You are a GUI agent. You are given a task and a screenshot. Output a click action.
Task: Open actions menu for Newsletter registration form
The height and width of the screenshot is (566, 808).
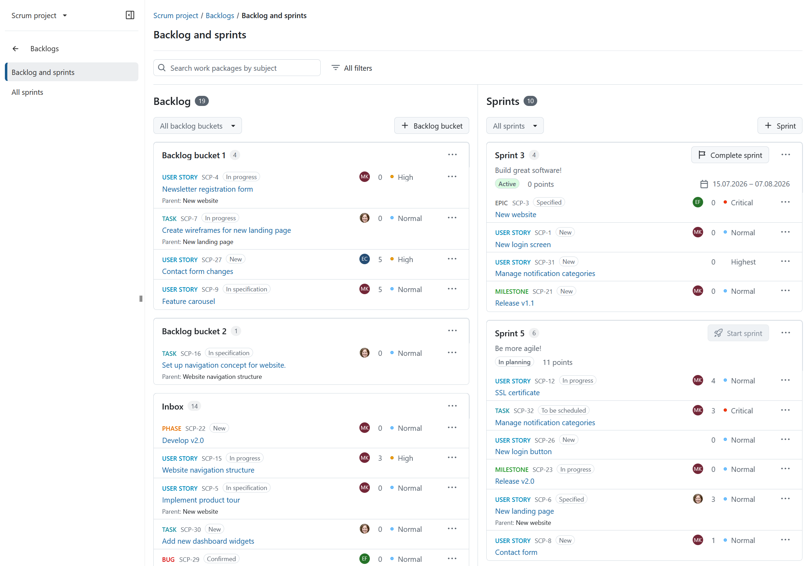tap(452, 177)
